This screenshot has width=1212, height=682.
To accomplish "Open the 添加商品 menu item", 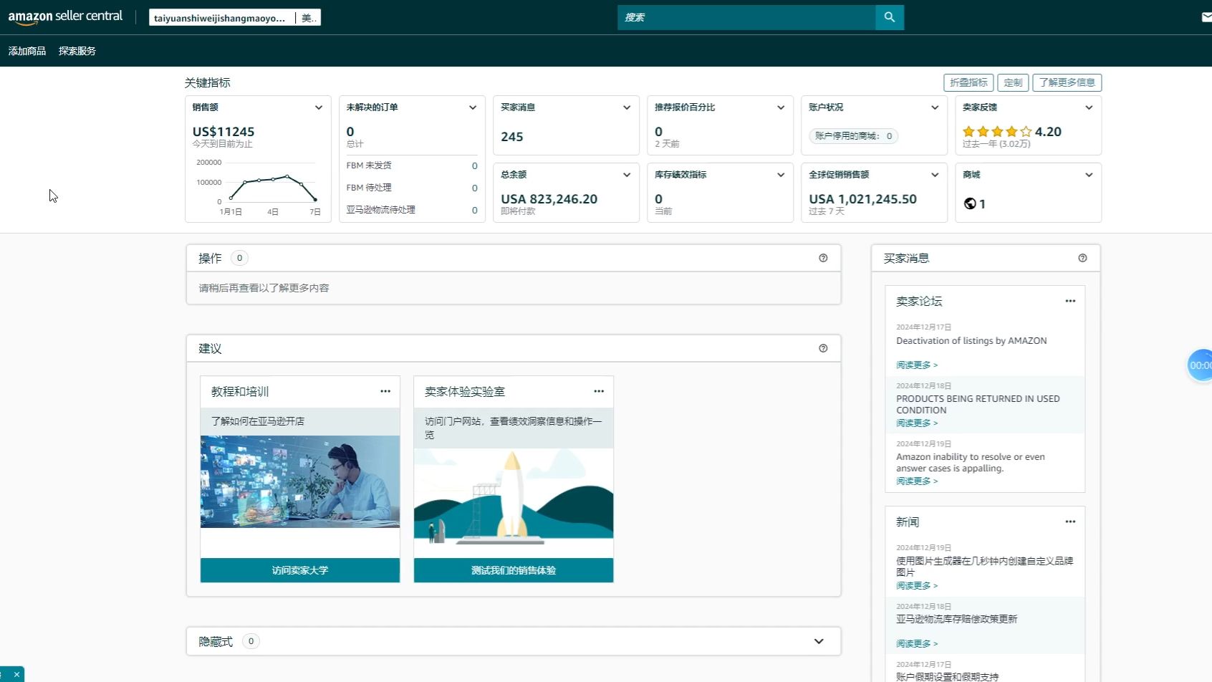I will (x=27, y=51).
